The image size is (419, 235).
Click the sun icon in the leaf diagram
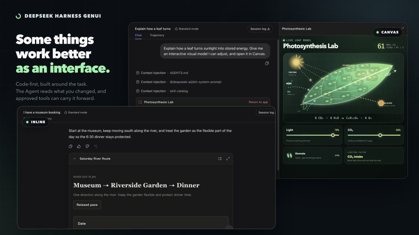click(x=296, y=62)
